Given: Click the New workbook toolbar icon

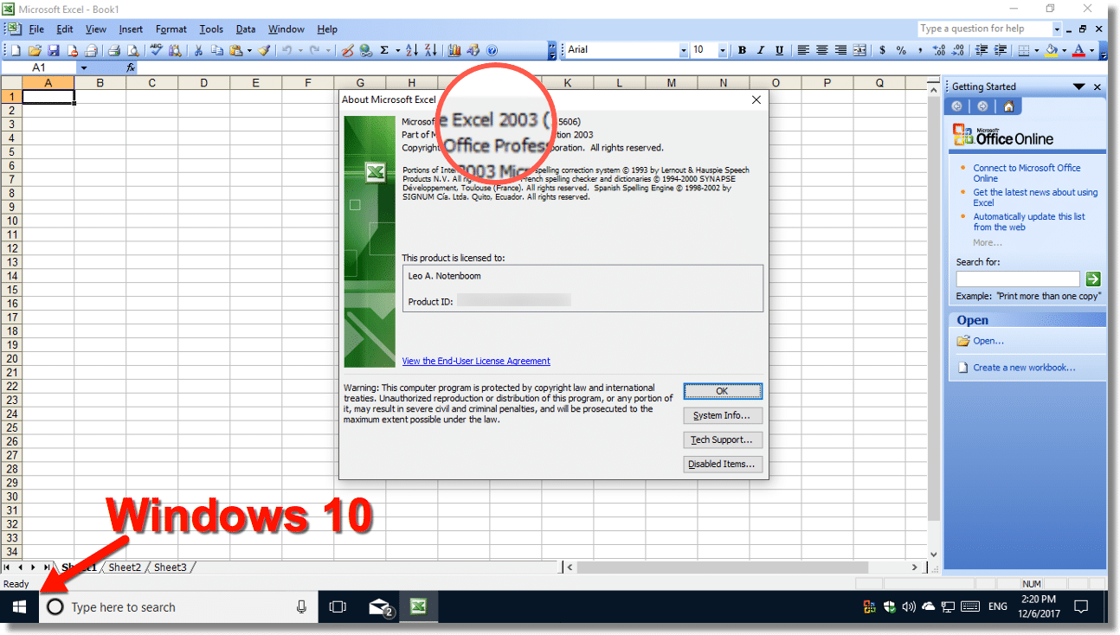Looking at the screenshot, I should [16, 50].
